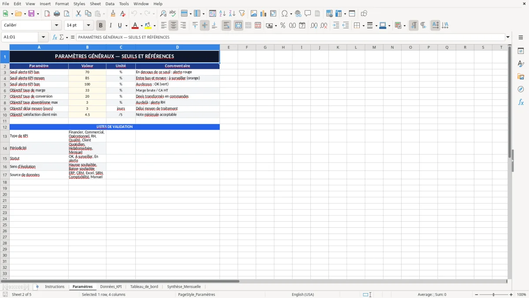Image resolution: width=529 pixels, height=298 pixels.
Task: Click the 100% zoom level
Action: click(x=522, y=294)
